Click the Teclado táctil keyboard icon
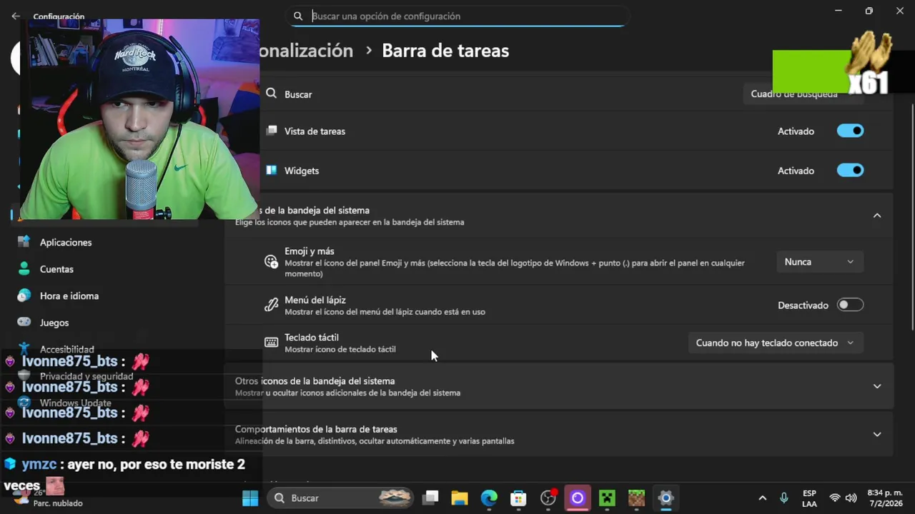Image resolution: width=915 pixels, height=514 pixels. pos(271,343)
